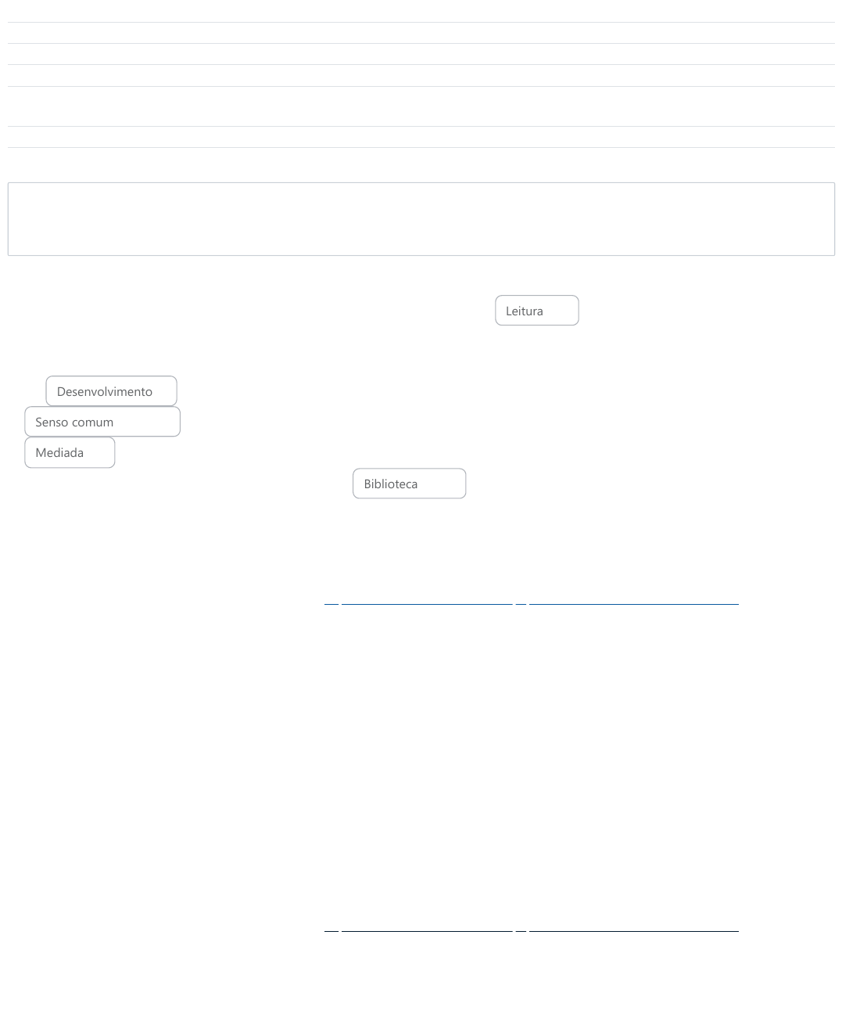Pick the Senso comum word box
This screenshot has width=842, height=1032.
(102, 422)
